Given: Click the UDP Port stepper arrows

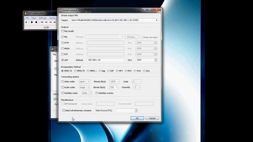Looking at the screenshot, I should tap(156, 60).
